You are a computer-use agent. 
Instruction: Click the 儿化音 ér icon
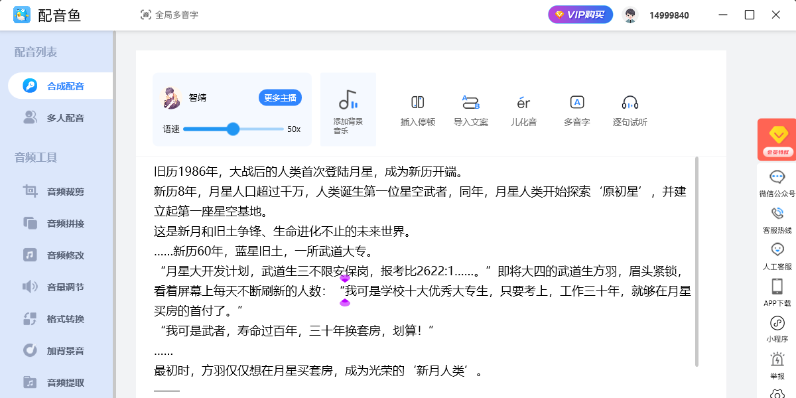point(523,103)
